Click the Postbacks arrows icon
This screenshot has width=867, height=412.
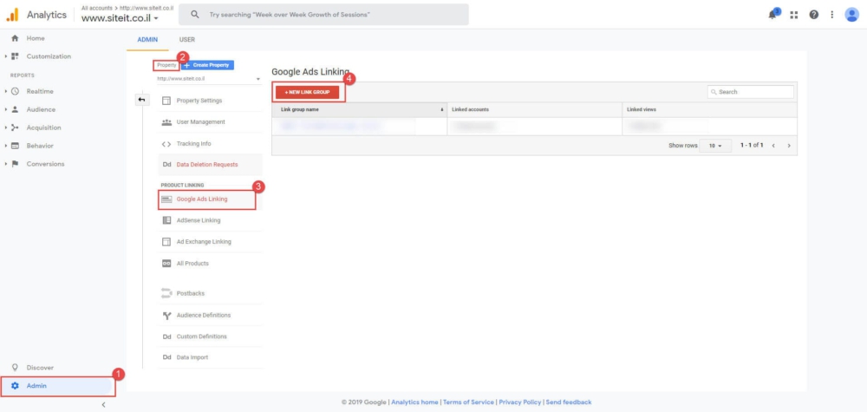(x=166, y=293)
